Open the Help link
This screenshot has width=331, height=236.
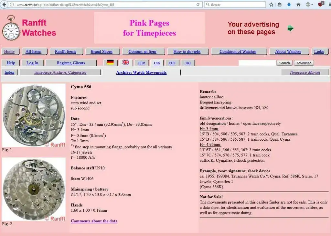coord(11,63)
